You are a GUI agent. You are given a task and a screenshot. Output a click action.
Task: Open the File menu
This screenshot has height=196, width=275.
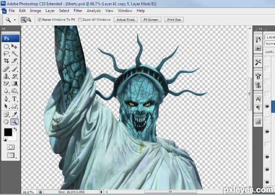point(11,11)
